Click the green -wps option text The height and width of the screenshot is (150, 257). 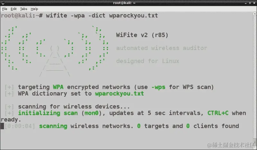pyautogui.click(x=158, y=87)
